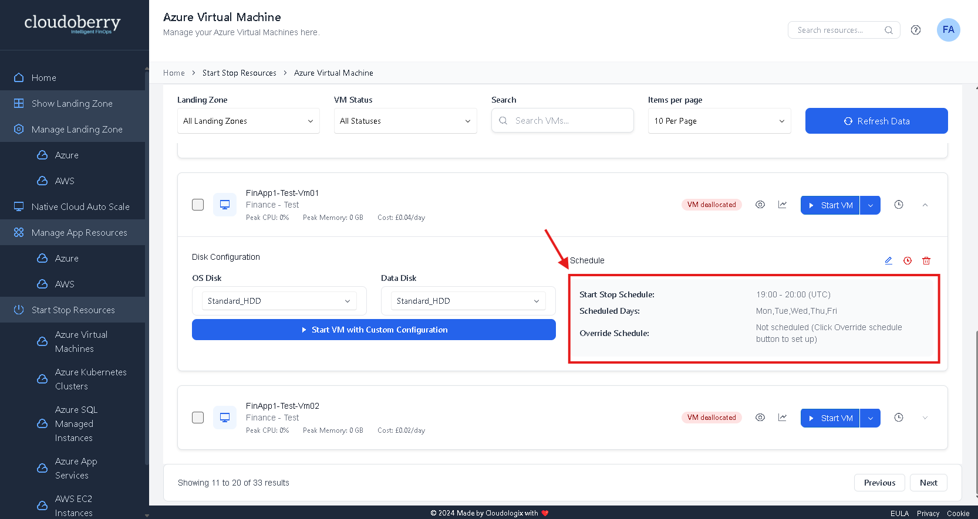Click the Home icon in sidebar
The height and width of the screenshot is (519, 978).
point(19,77)
